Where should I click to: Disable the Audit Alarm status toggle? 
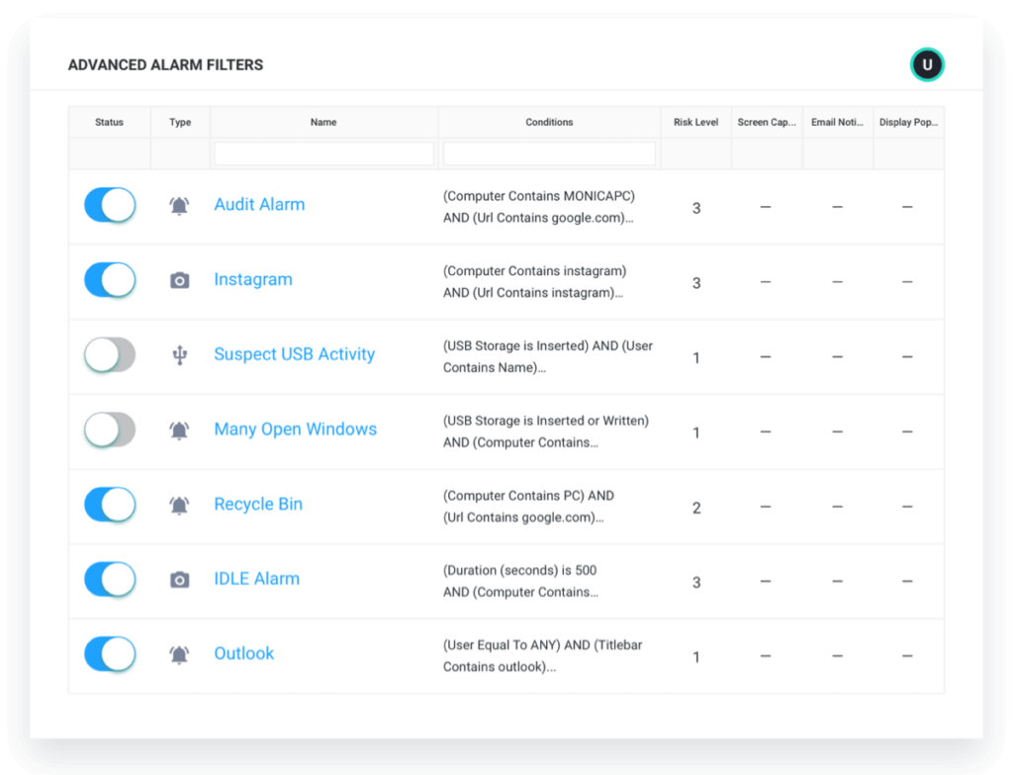pos(109,205)
